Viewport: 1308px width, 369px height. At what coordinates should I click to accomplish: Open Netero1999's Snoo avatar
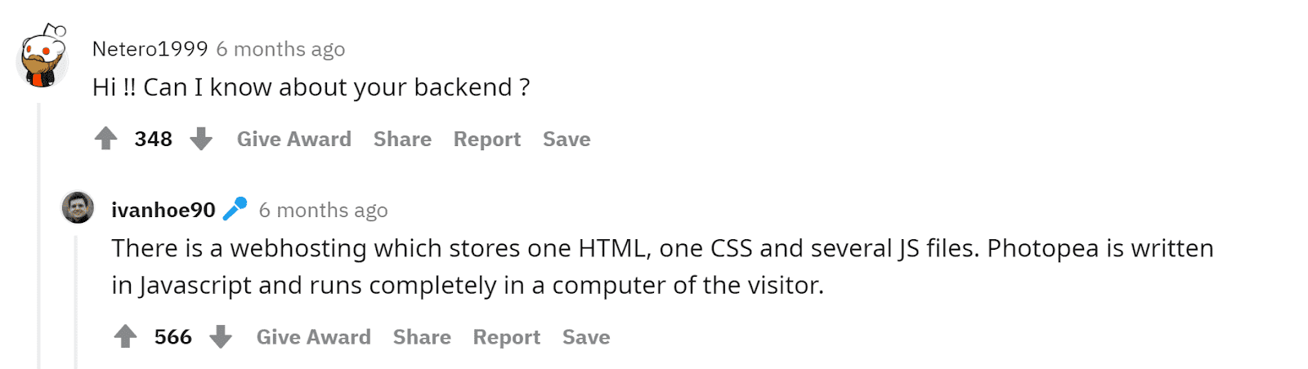pyautogui.click(x=43, y=56)
